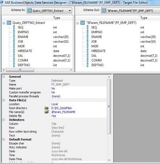Screen dimensions: 160x164
Task: Click FF_EMP_DEPT table icon in Schema Out tree
Action: coord(82,22)
